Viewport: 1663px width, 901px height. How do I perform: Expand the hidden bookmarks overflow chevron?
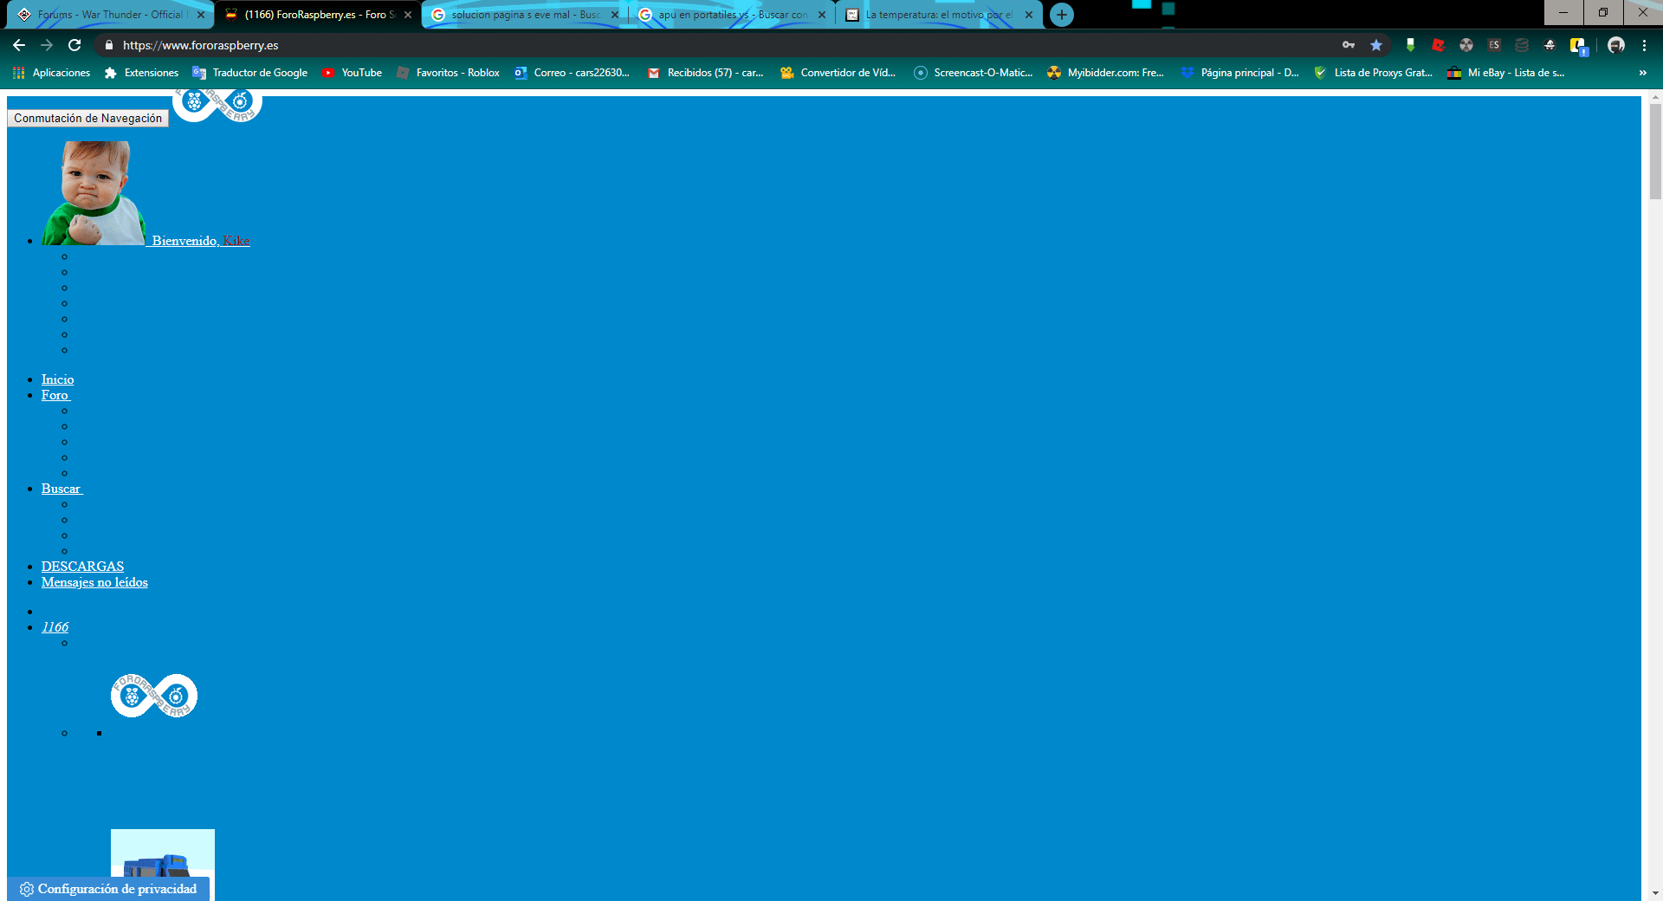pos(1642,73)
